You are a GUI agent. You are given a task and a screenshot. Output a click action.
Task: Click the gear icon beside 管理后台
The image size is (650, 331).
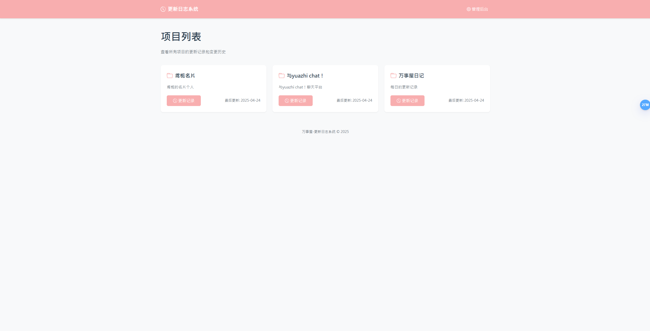click(468, 9)
